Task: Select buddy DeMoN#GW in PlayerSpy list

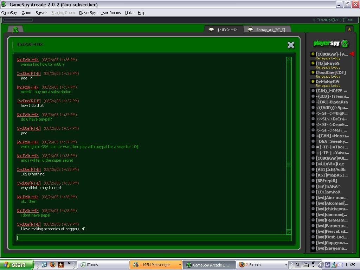Action: (327, 82)
